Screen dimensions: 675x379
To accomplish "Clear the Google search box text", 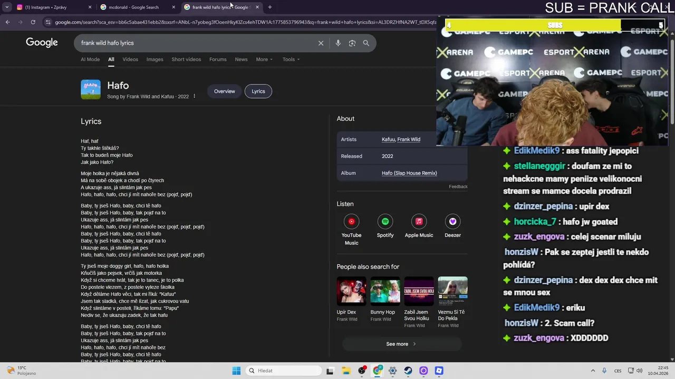I will click(321, 43).
